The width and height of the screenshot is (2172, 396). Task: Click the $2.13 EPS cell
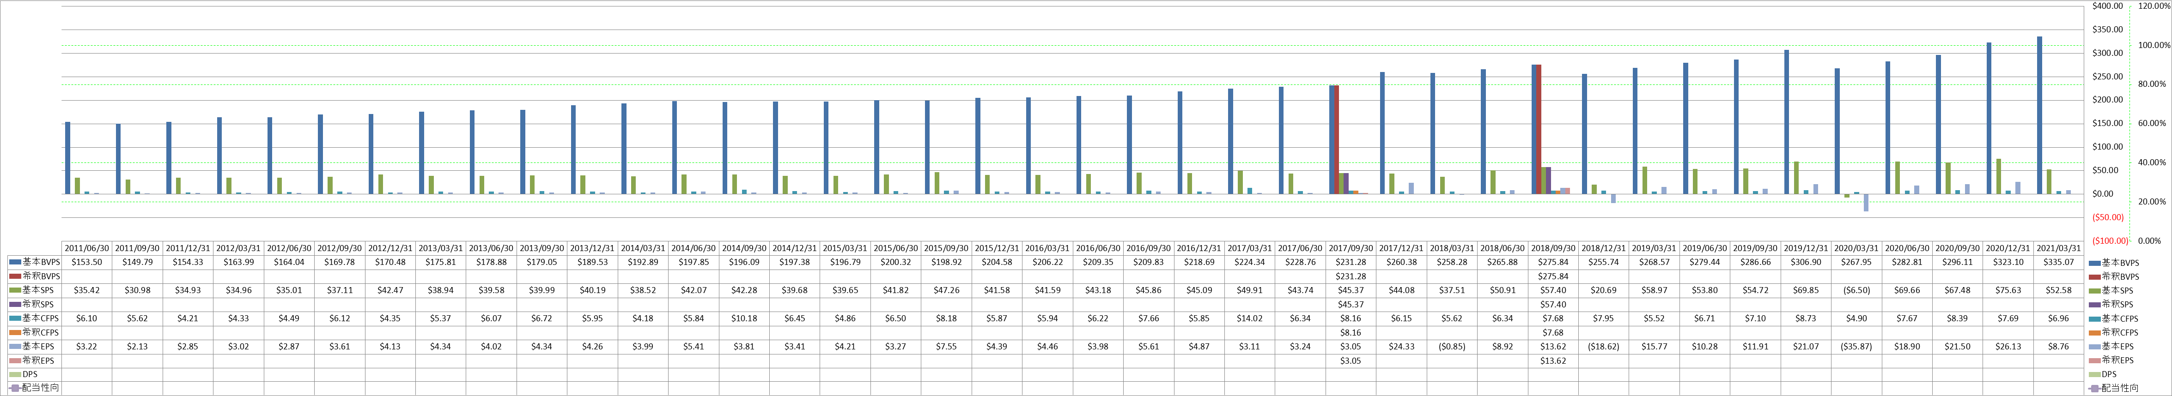point(137,346)
